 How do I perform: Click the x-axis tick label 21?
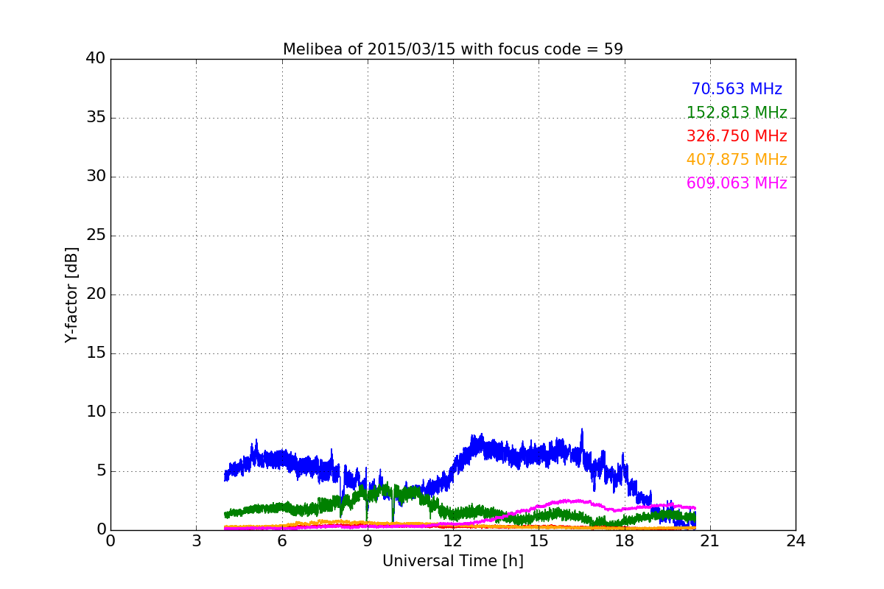coord(710,541)
